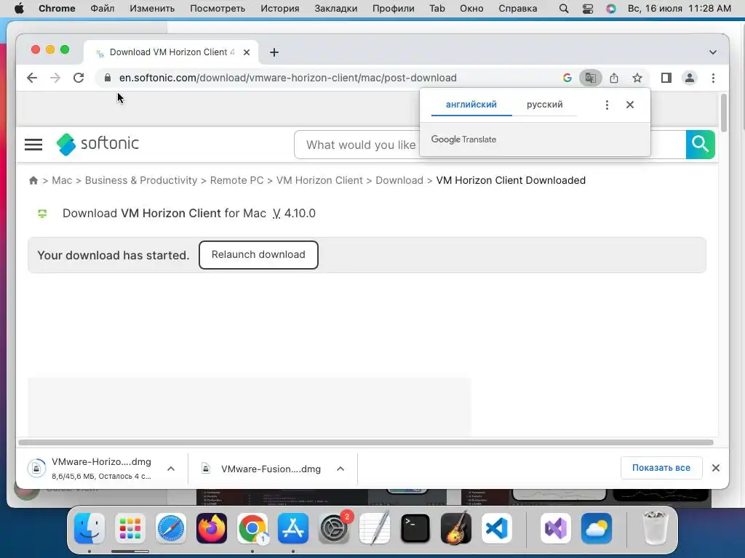745x558 pixels.
Task: Open VM Horizon Client breadcrumb link
Action: (319, 180)
